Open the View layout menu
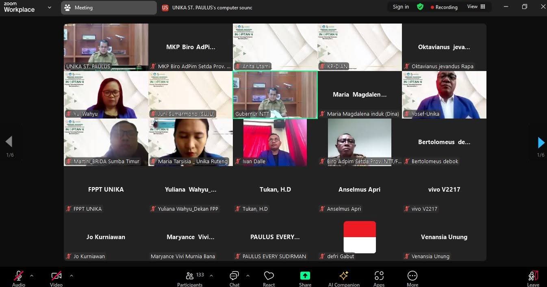547x287 pixels. (476, 7)
